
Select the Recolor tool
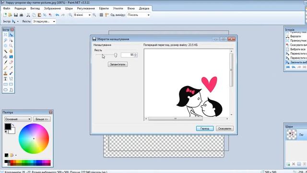[x=11, y=73]
